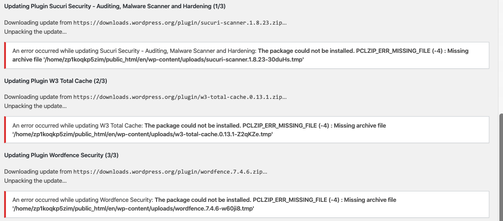Click the red bar on Sucuri error notice
The height and width of the screenshot is (221, 503).
pyautogui.click(x=5, y=56)
